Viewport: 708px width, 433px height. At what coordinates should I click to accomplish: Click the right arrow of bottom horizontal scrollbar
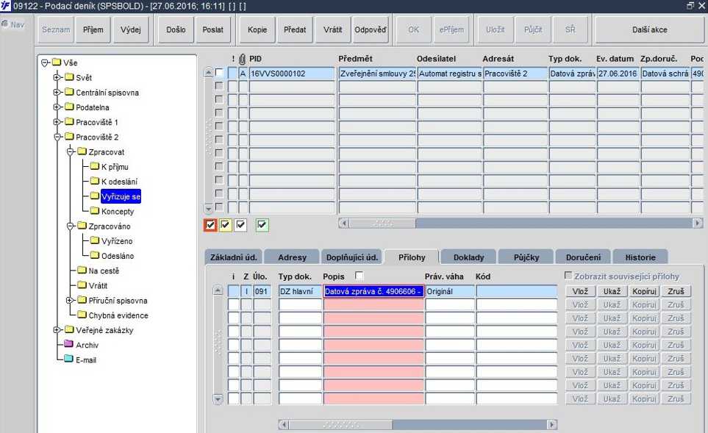click(552, 424)
